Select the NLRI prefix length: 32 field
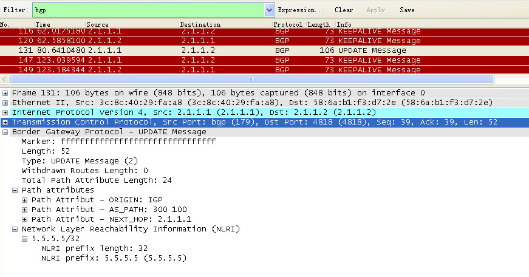The image size is (529, 277). (95, 248)
